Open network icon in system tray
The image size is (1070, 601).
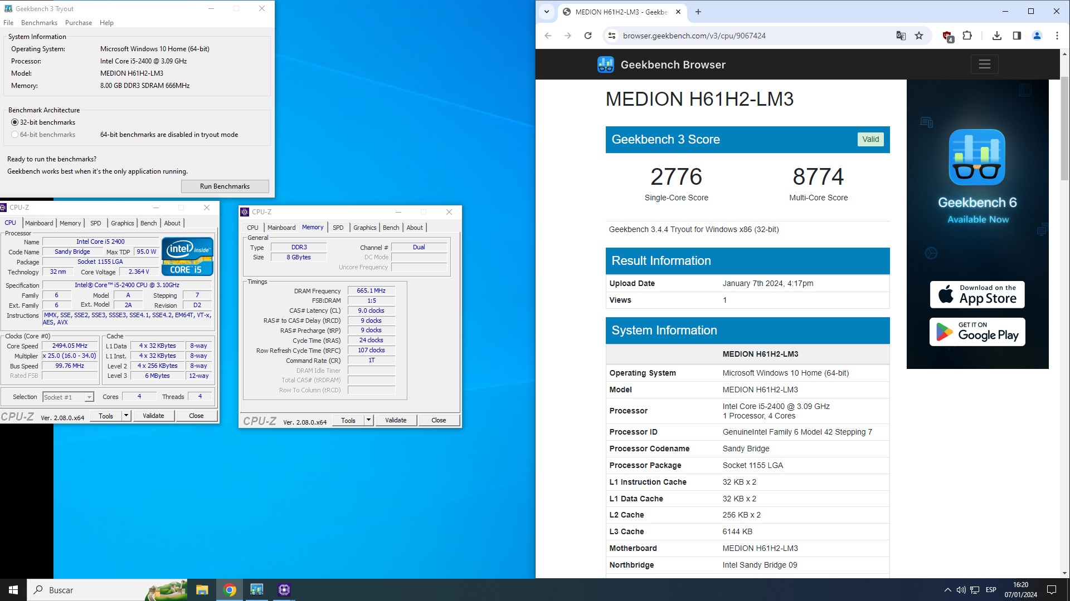(x=975, y=590)
